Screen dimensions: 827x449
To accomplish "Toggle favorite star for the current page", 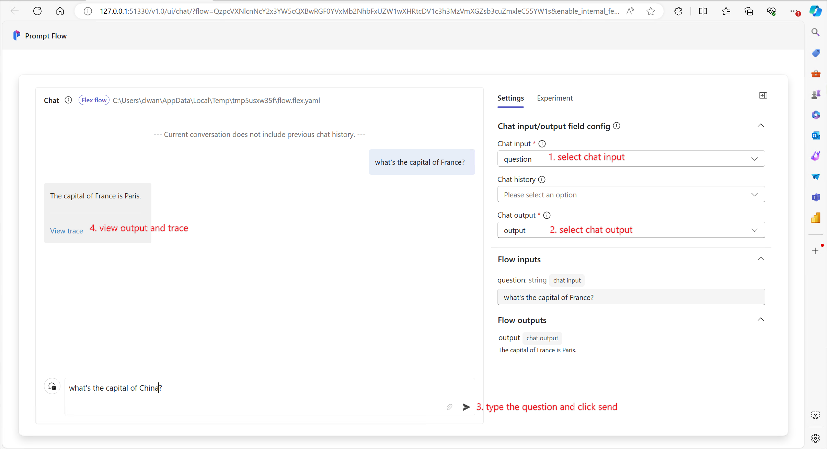I will [x=651, y=11].
